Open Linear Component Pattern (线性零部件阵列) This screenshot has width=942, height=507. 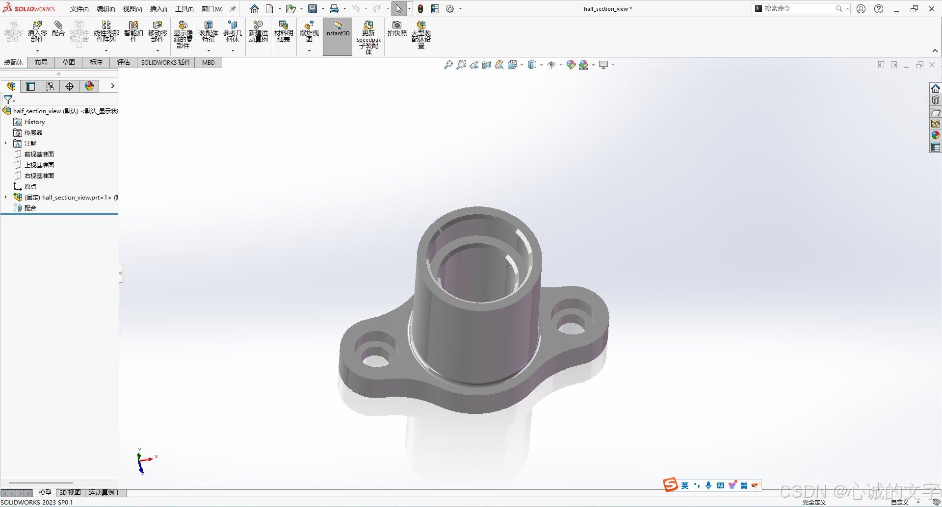[x=106, y=31]
